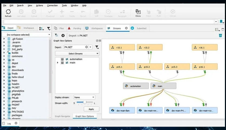Expand the main stream tree node
Image resolution: width=226 pixels, height=130 pixels.
pyautogui.click(x=58, y=63)
